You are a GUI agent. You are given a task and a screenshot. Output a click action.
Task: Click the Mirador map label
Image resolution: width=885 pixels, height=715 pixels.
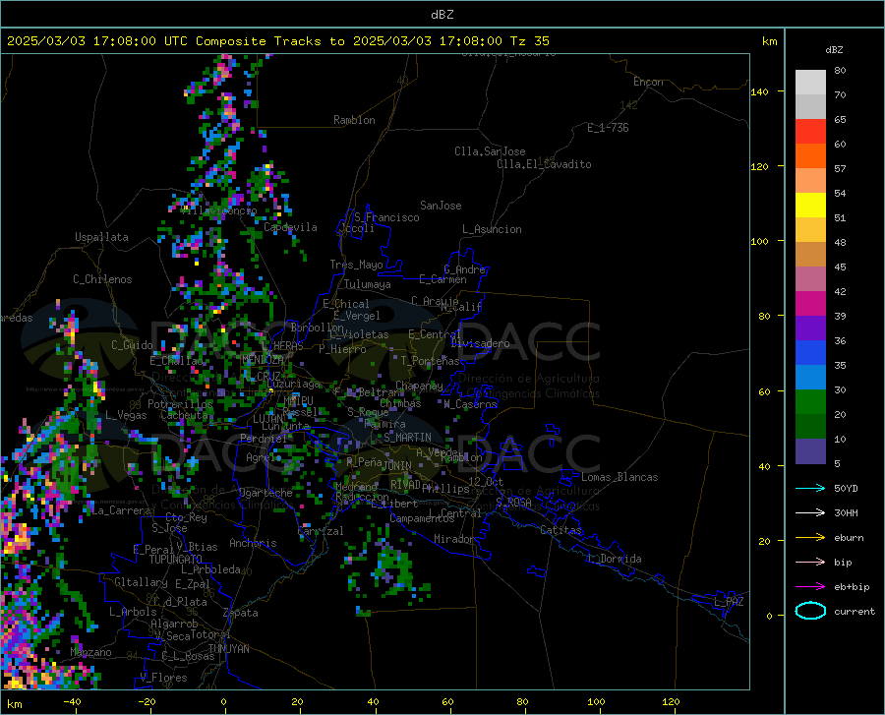coord(453,539)
